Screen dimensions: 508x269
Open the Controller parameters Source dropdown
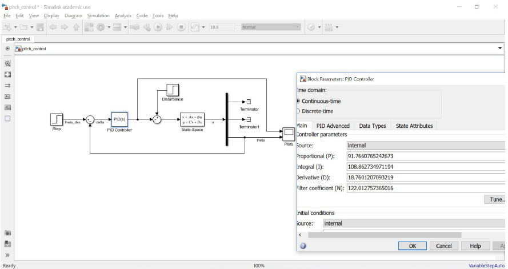click(426, 146)
